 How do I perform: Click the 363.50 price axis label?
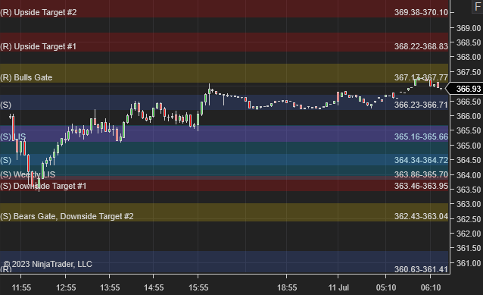tap(468, 190)
